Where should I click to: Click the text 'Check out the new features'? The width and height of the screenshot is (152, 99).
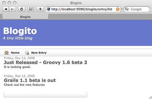coord(24,85)
